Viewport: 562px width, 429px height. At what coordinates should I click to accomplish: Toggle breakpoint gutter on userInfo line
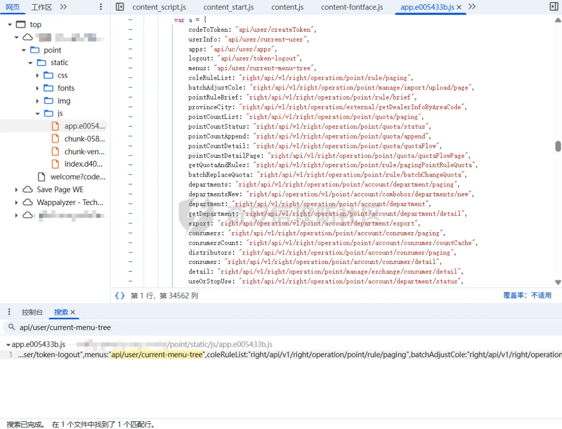(130, 39)
